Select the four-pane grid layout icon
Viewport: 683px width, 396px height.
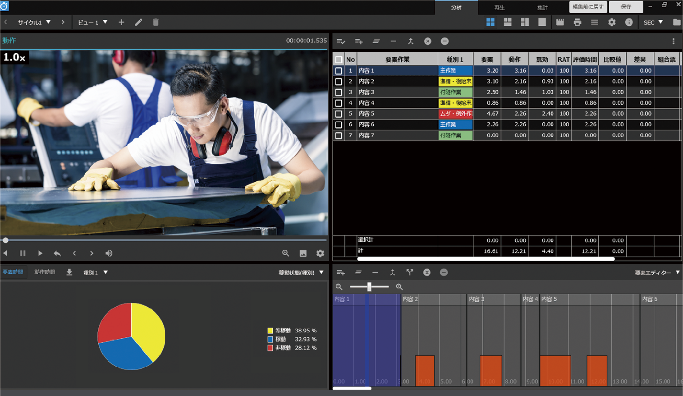point(490,22)
